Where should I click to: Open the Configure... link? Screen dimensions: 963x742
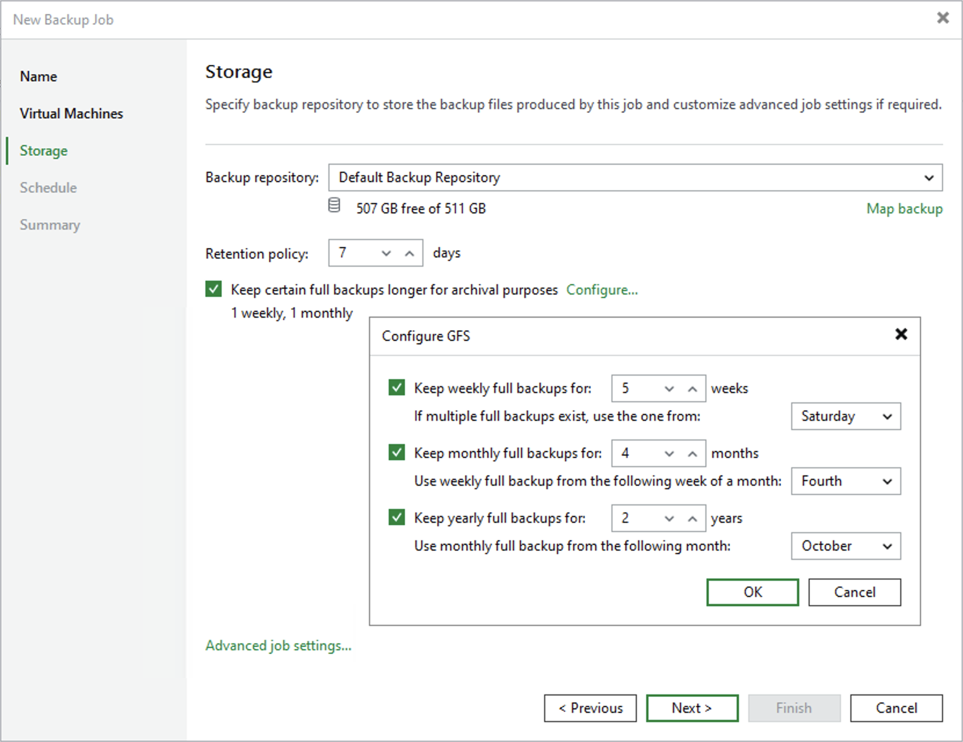[602, 290]
